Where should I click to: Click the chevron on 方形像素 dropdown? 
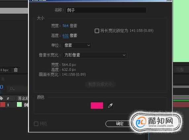click(124, 55)
